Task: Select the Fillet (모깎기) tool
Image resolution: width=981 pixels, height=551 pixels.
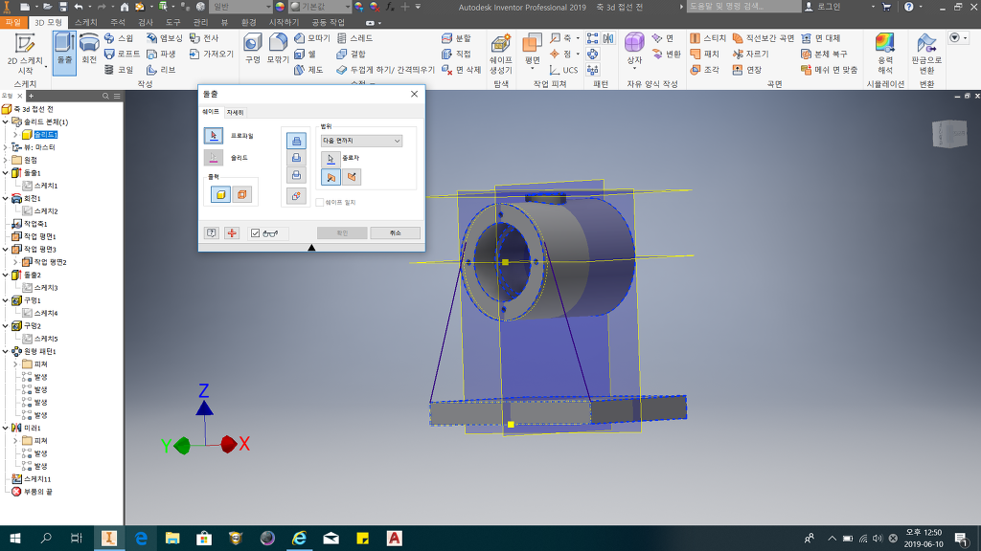Action: pyautogui.click(x=278, y=48)
